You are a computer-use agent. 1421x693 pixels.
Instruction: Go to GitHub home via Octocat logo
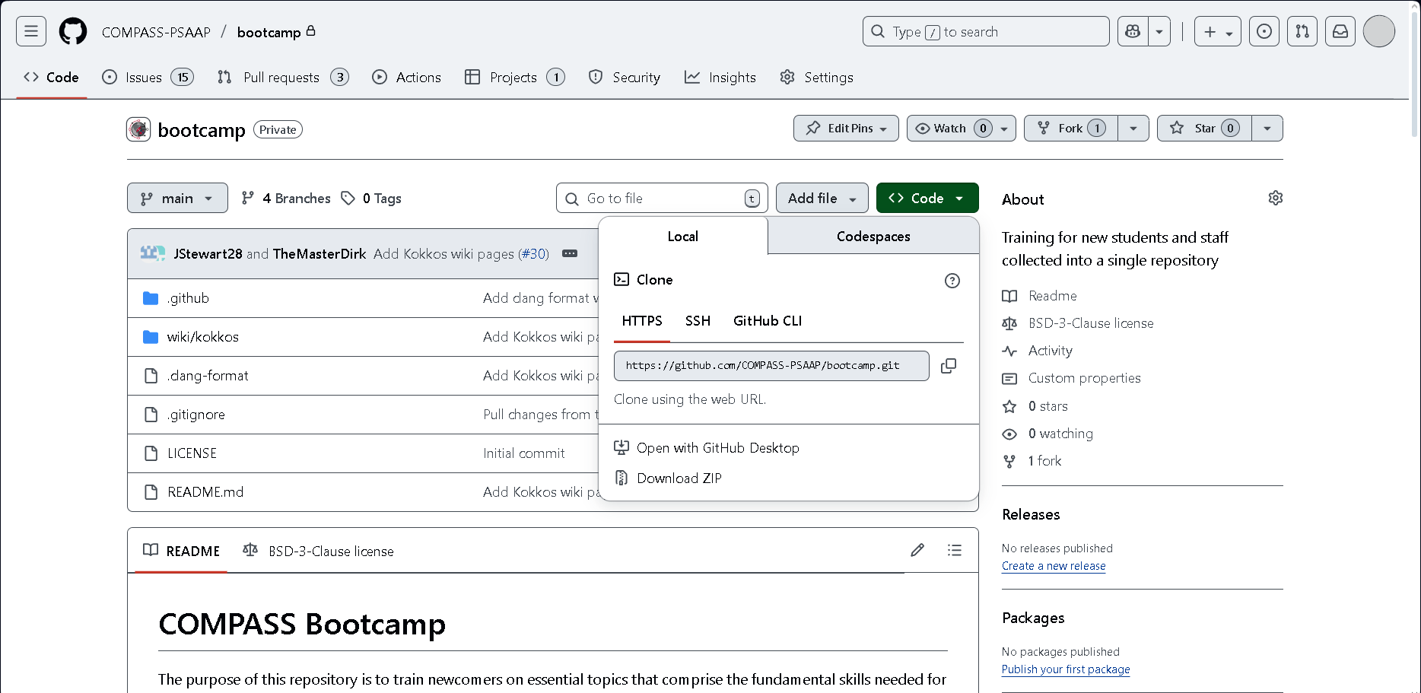73,31
